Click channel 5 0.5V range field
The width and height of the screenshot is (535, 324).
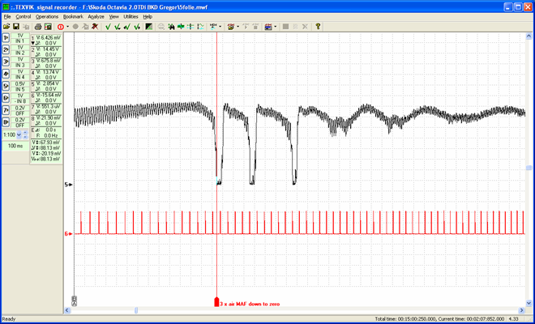point(20,83)
